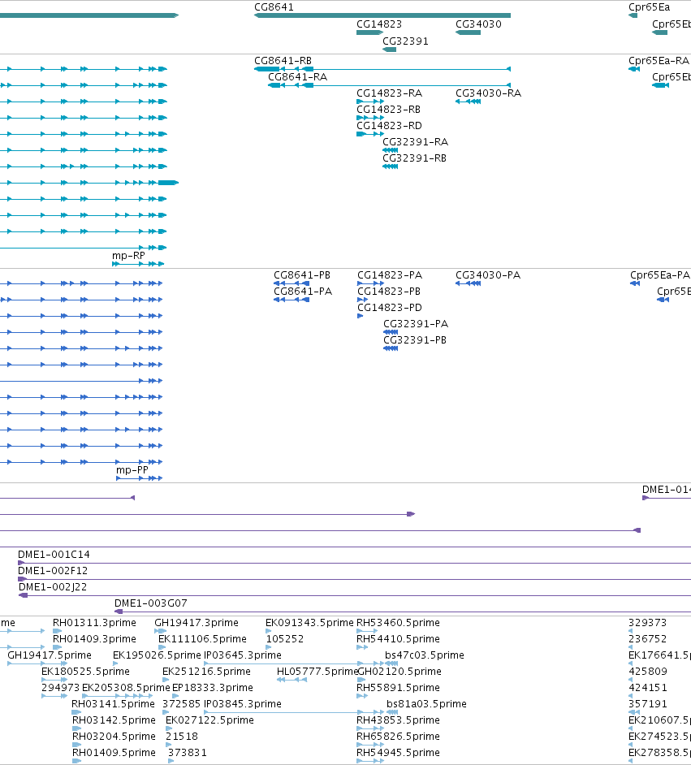Open transcript CG8641-RA

(x=389, y=85)
